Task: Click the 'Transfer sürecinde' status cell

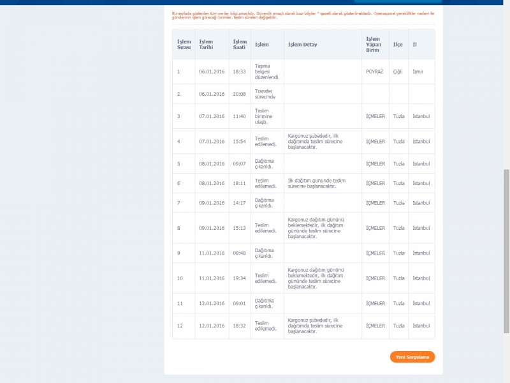Action: pyautogui.click(x=265, y=94)
